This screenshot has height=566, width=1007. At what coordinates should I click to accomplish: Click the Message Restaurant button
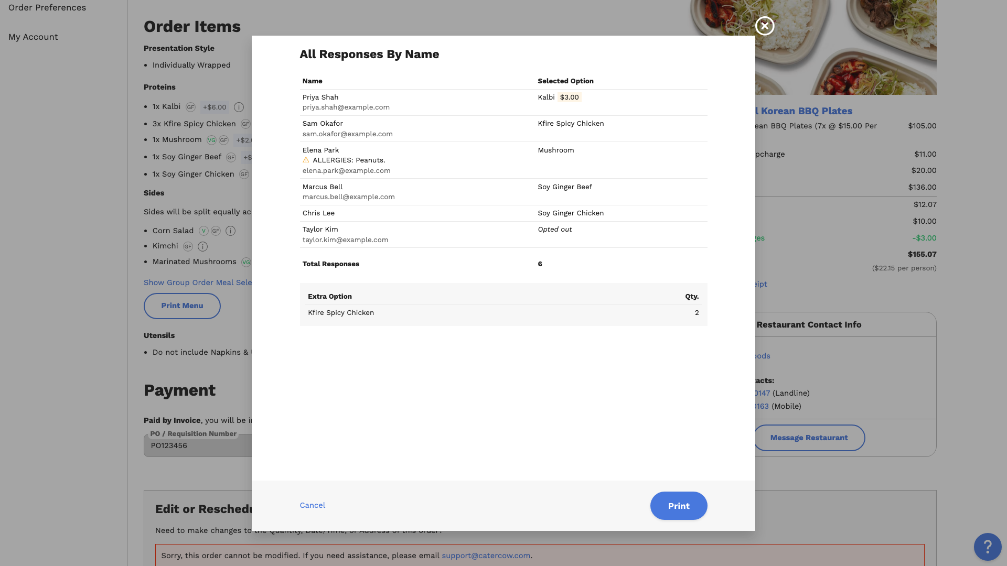click(809, 438)
